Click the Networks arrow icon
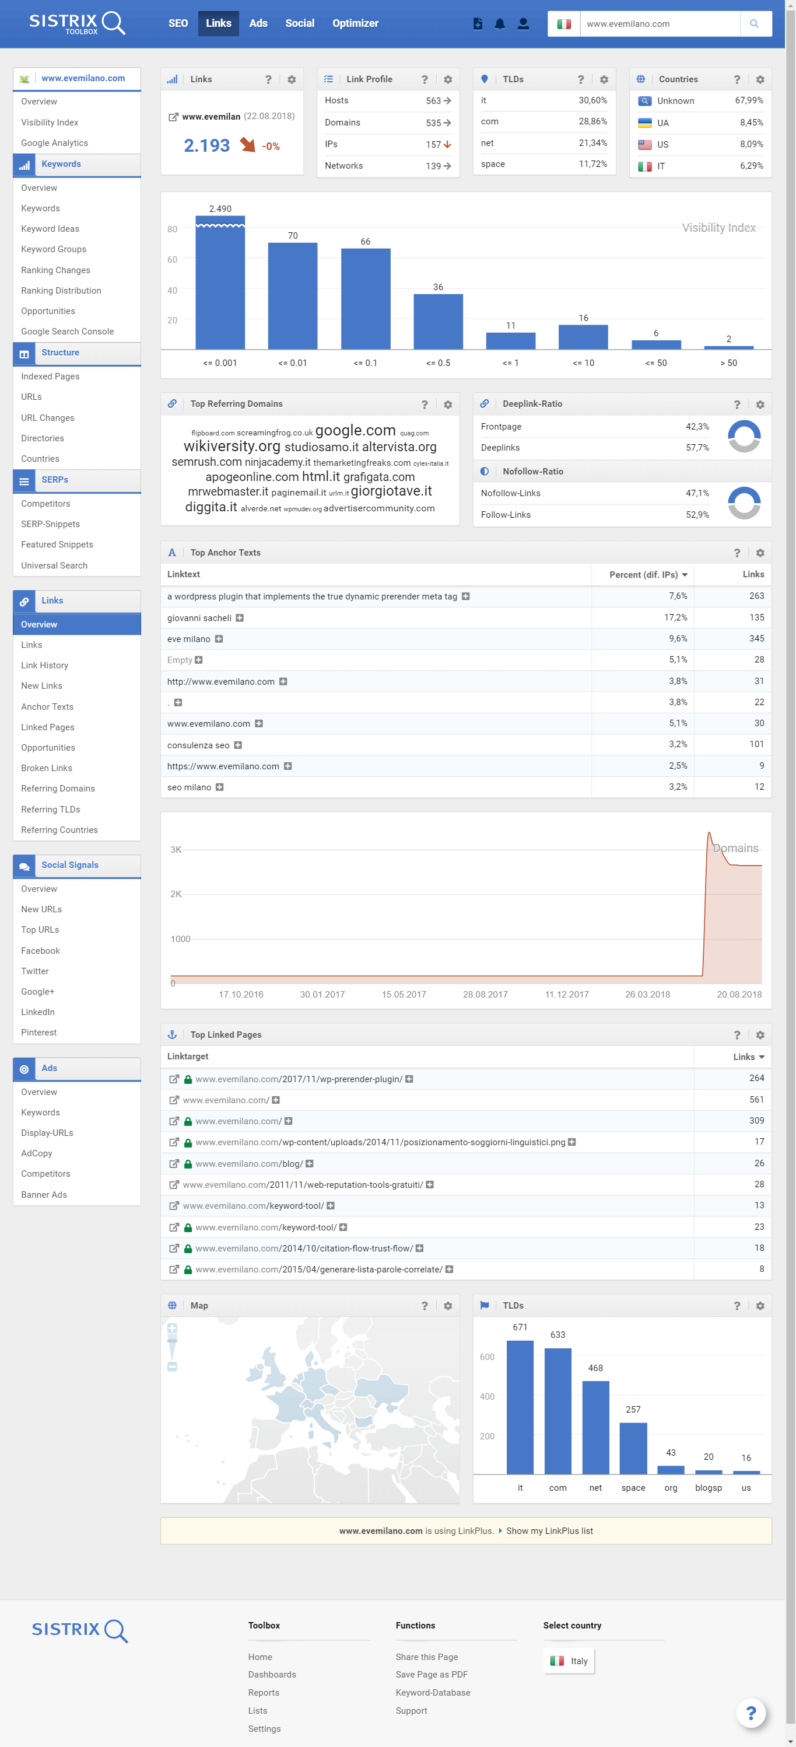Viewport: 796px width, 1747px height. [x=447, y=165]
